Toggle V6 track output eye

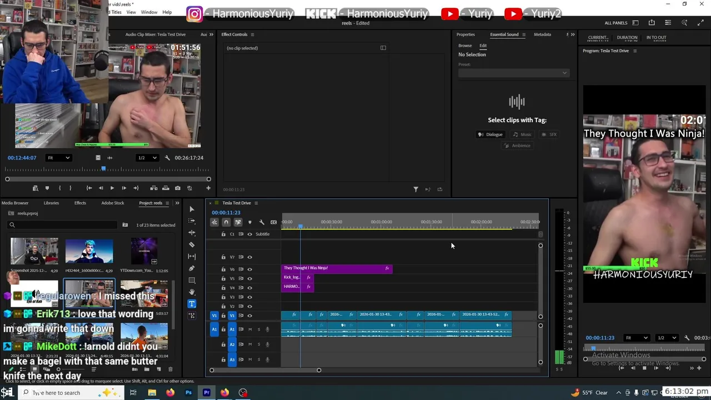tap(249, 269)
